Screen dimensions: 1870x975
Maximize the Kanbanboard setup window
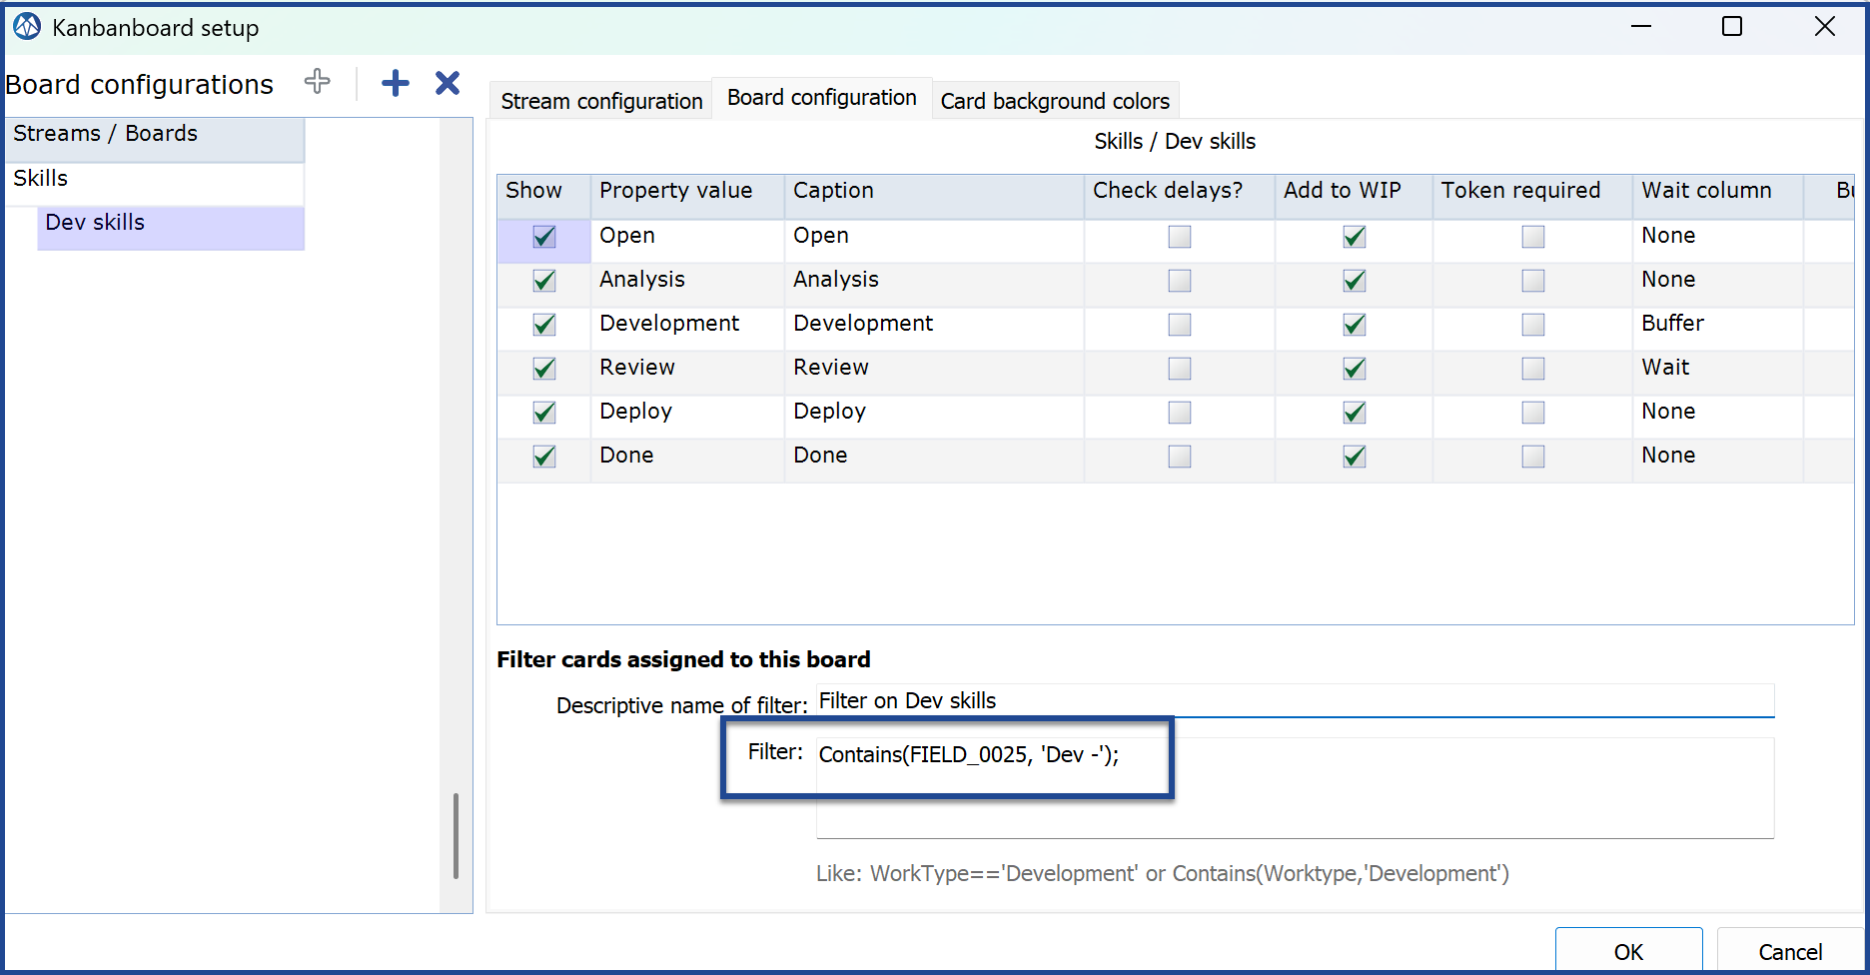tap(1732, 27)
